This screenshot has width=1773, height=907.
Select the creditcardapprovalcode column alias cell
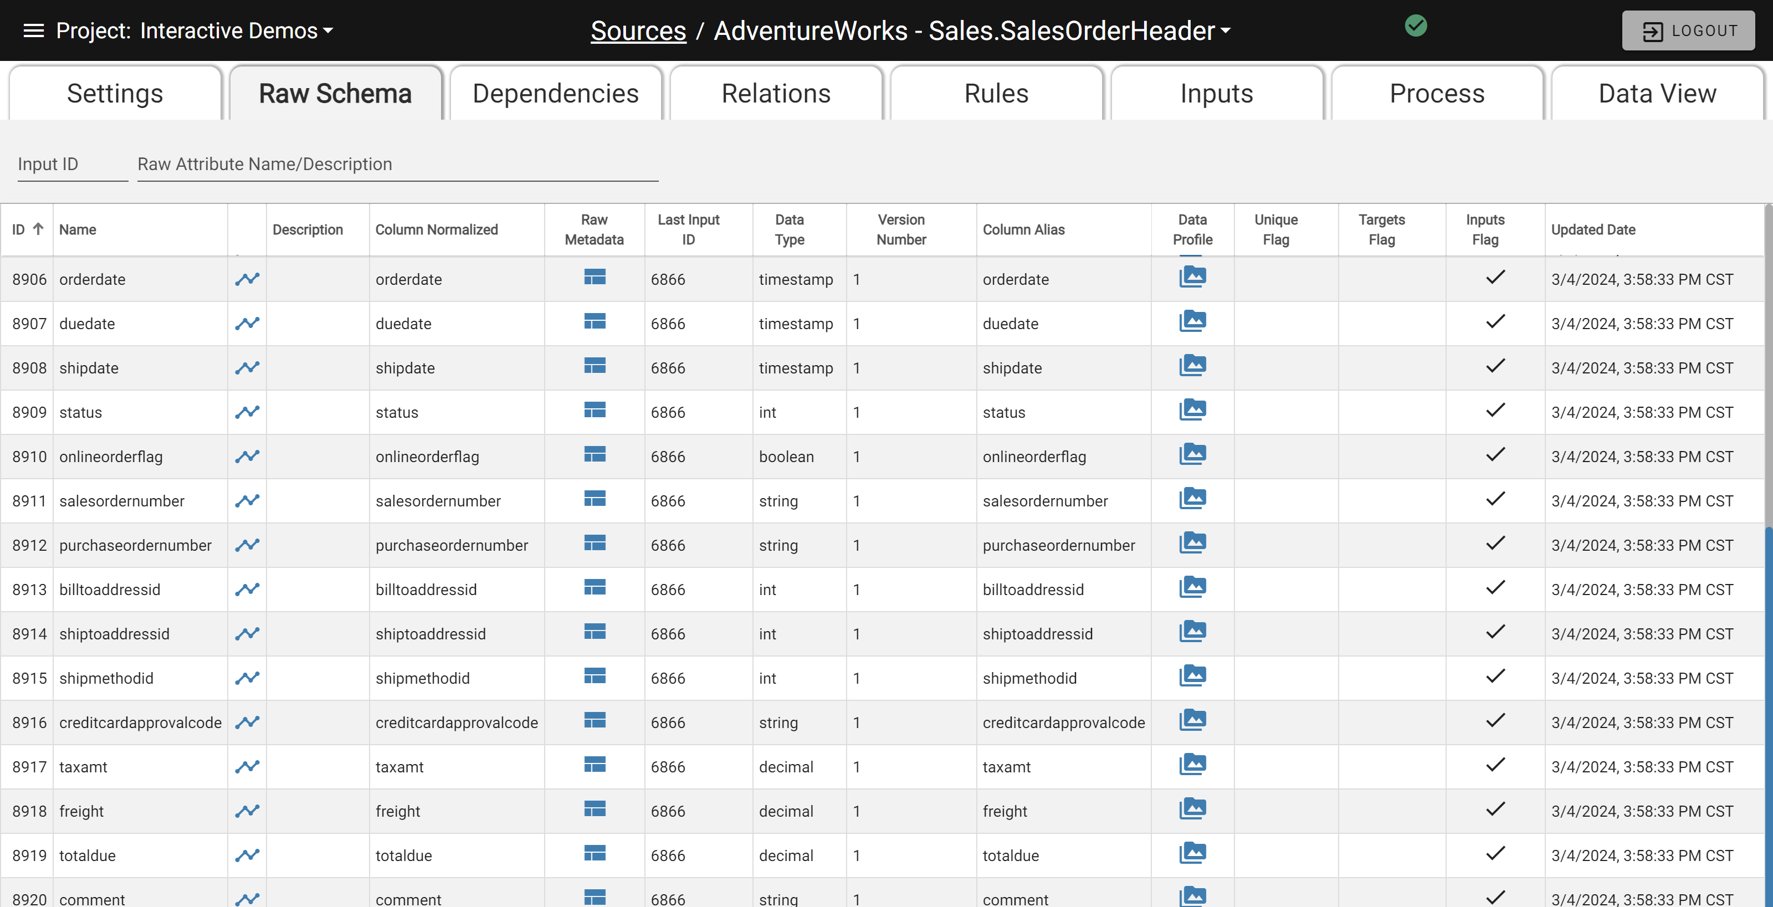coord(1063,722)
